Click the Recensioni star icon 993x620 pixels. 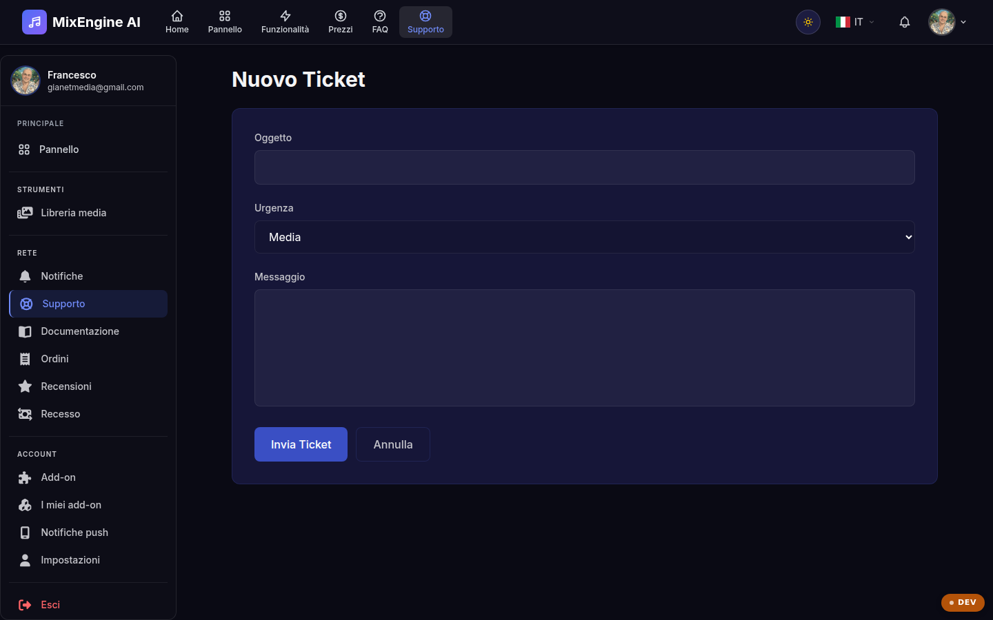coord(25,386)
